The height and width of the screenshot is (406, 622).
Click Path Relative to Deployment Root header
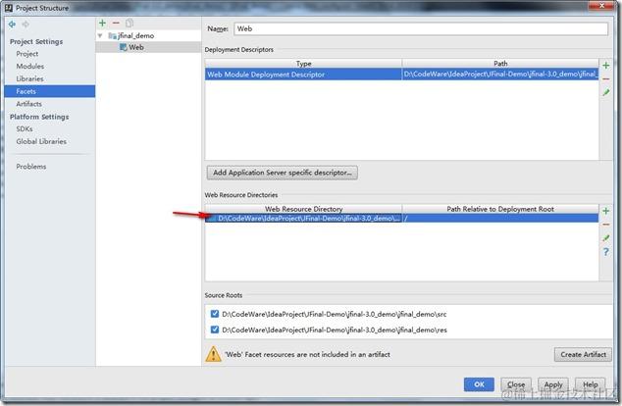pos(500,209)
